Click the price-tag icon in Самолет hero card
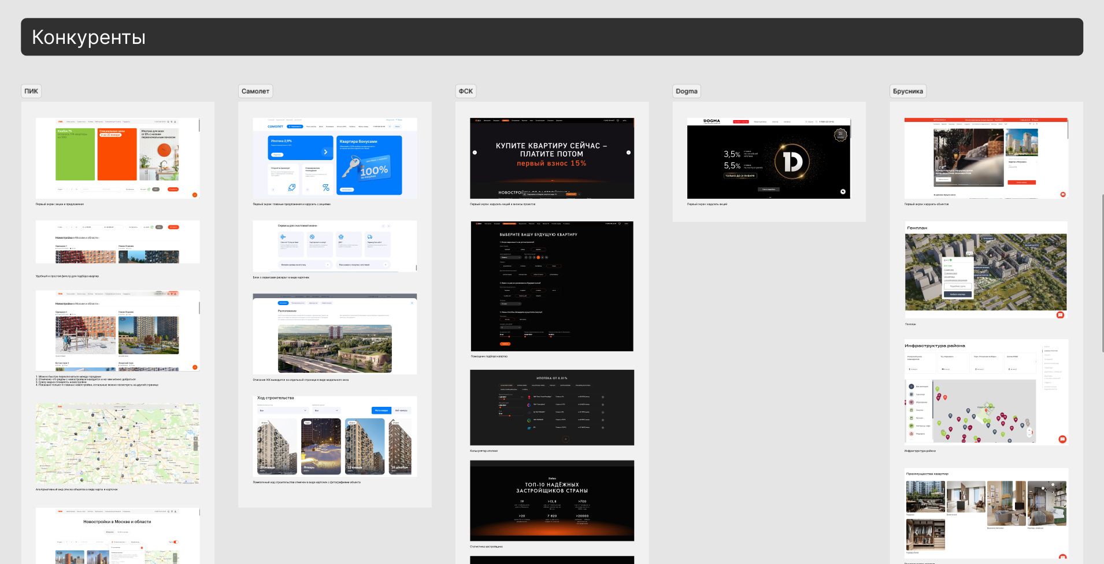Viewport: 1104px width, 564px height. pos(291,188)
